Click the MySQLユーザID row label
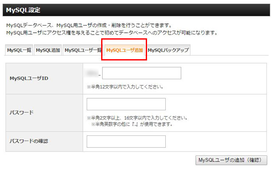This screenshot has height=178, width=272. pyautogui.click(x=29, y=78)
